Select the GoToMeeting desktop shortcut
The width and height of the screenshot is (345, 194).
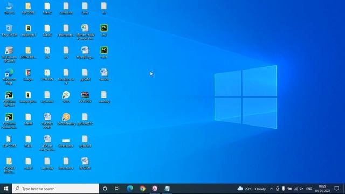pos(66,120)
